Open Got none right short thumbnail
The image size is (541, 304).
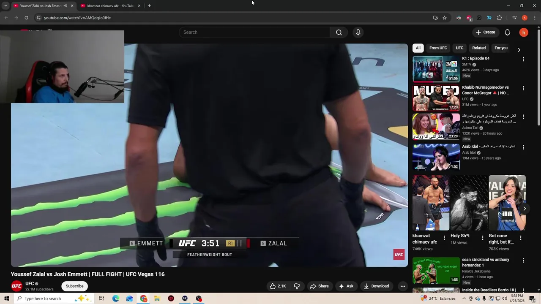pyautogui.click(x=507, y=203)
